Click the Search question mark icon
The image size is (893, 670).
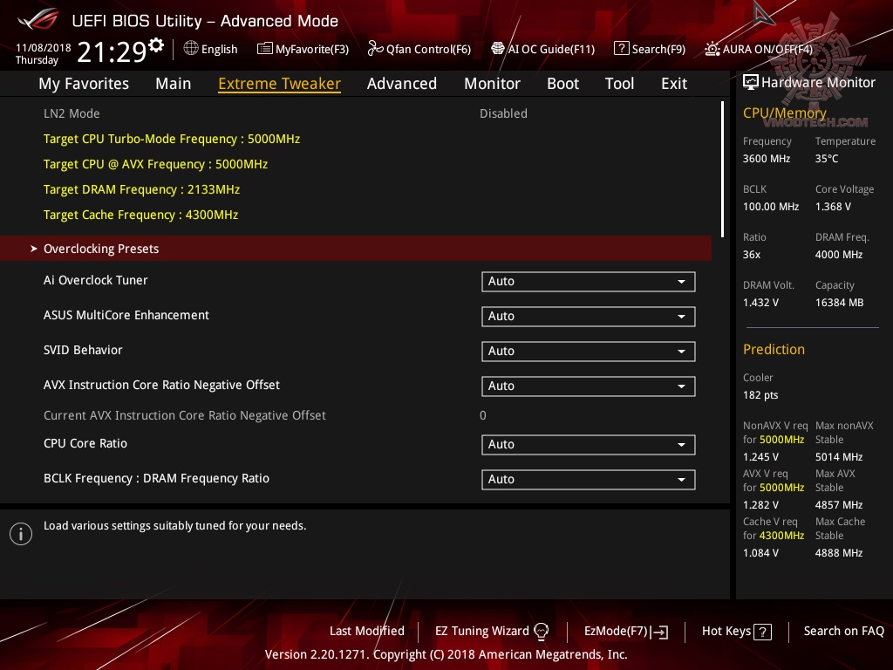point(621,49)
